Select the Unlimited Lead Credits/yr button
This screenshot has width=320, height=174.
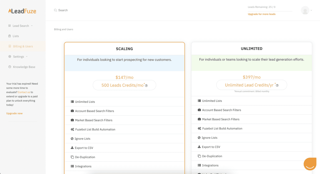click(x=252, y=85)
